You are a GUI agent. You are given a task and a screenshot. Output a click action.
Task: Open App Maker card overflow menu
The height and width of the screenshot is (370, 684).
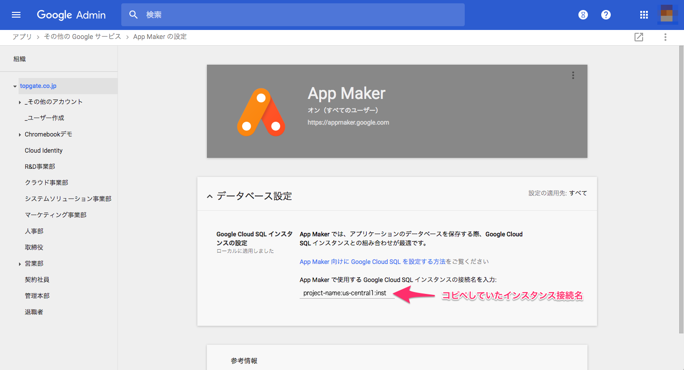573,75
